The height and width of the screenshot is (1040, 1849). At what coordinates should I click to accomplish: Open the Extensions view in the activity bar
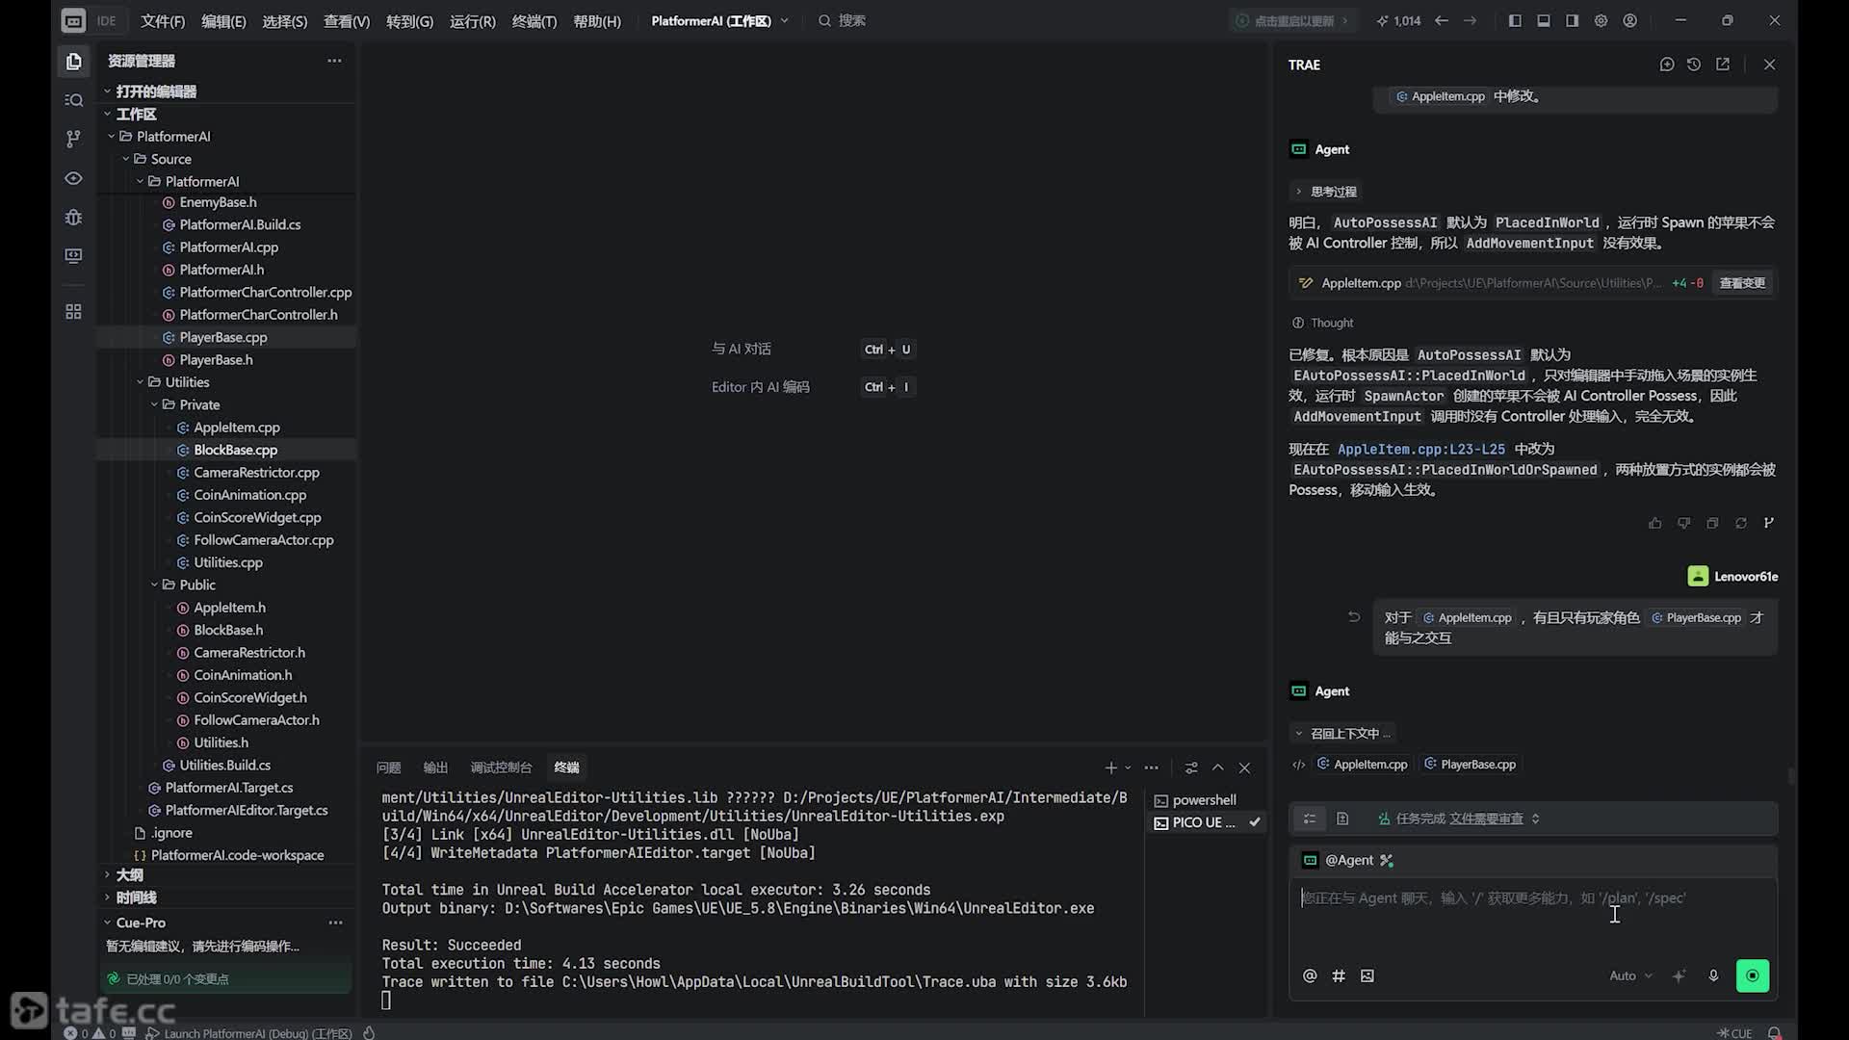pyautogui.click(x=73, y=312)
